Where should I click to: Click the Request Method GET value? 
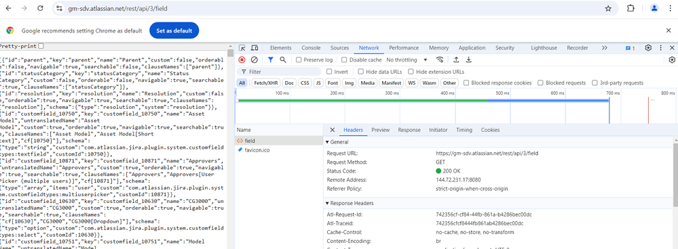tap(440, 162)
